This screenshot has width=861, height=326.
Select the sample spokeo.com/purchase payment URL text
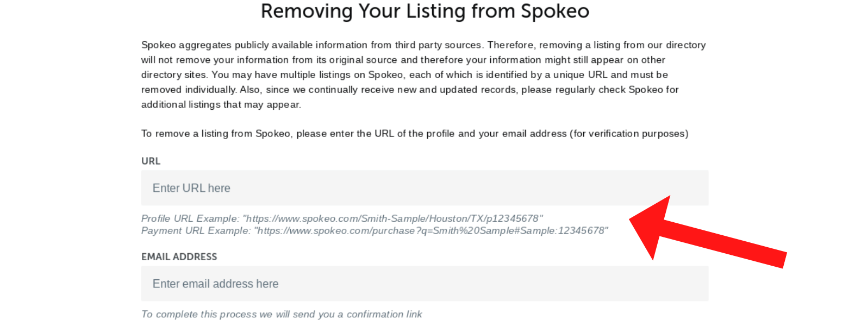(x=432, y=231)
